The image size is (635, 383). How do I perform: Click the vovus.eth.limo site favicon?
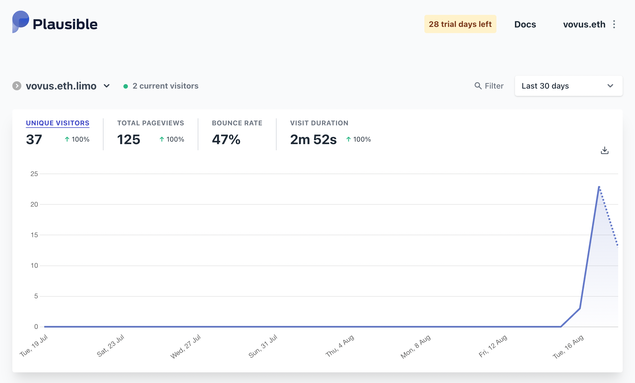coord(17,86)
